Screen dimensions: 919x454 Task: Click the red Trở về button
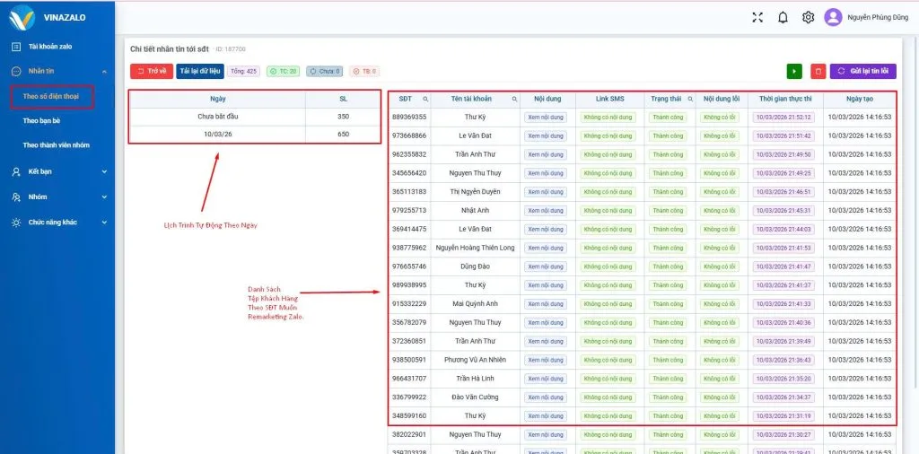(x=151, y=71)
